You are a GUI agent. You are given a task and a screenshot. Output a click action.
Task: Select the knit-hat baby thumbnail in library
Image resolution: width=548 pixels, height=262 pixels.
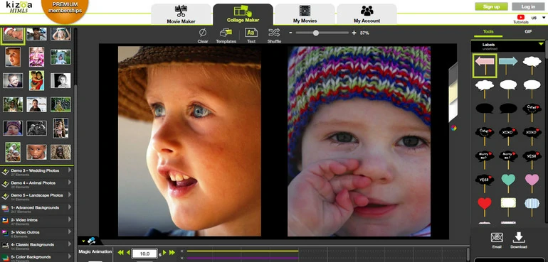pyautogui.click(x=13, y=128)
